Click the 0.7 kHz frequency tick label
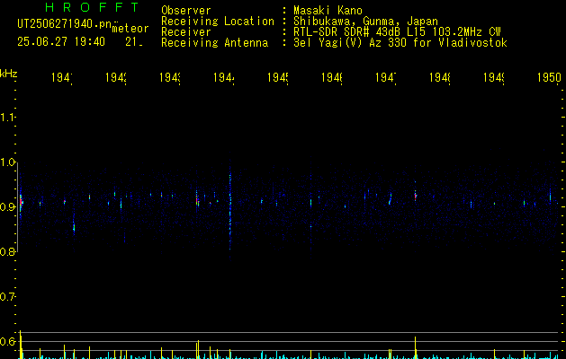The height and width of the screenshot is (359, 566). point(7,297)
